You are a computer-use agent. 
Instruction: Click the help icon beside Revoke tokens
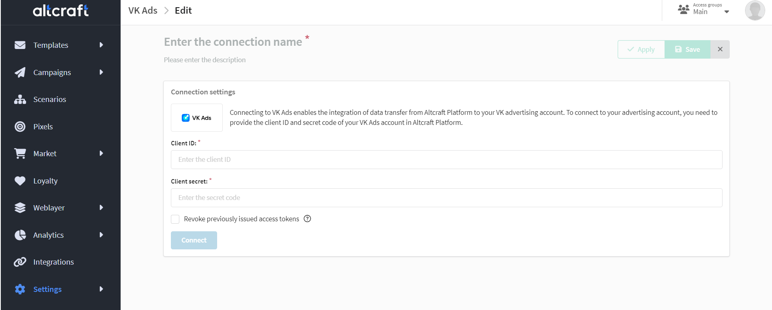(308, 219)
